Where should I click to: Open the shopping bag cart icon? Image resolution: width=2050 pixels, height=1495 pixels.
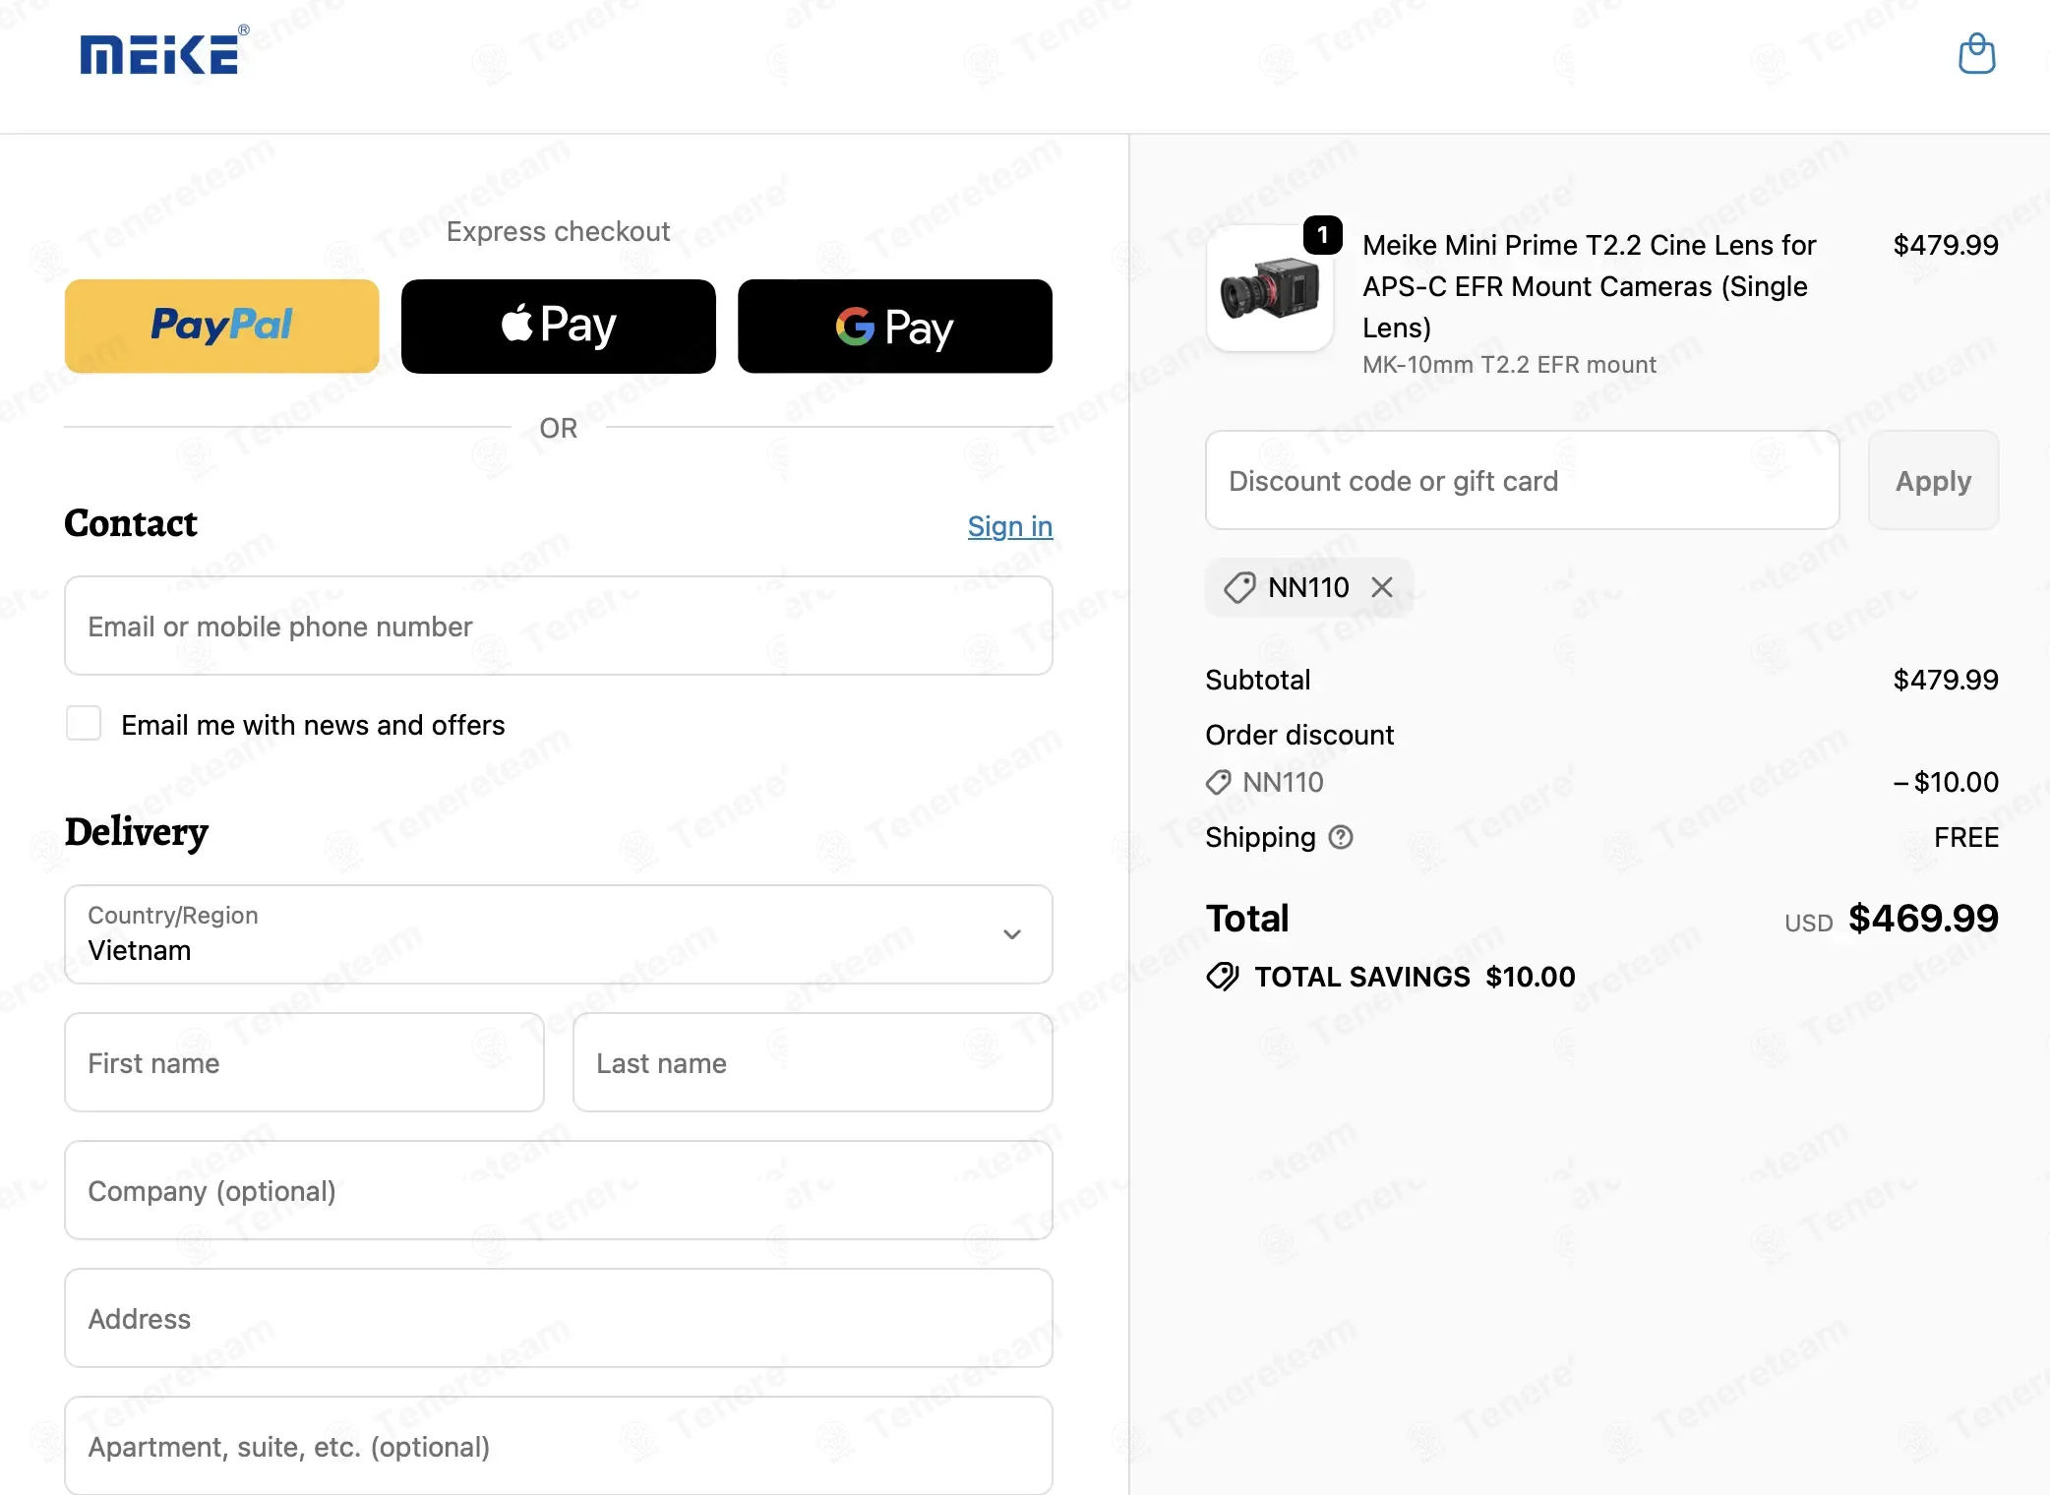[1976, 54]
